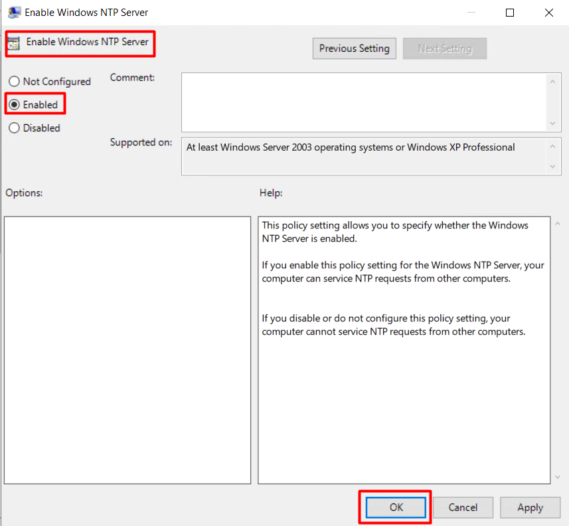Click the policy setting icon beside heading
Image resolution: width=569 pixels, height=526 pixels.
[14, 43]
